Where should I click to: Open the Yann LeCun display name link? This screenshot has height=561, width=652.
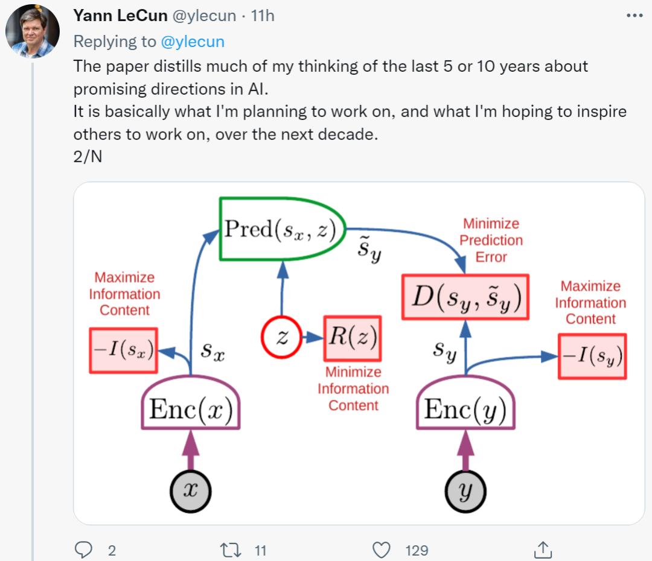(120, 16)
